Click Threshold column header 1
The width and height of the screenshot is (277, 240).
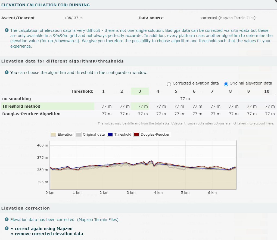[103, 91]
